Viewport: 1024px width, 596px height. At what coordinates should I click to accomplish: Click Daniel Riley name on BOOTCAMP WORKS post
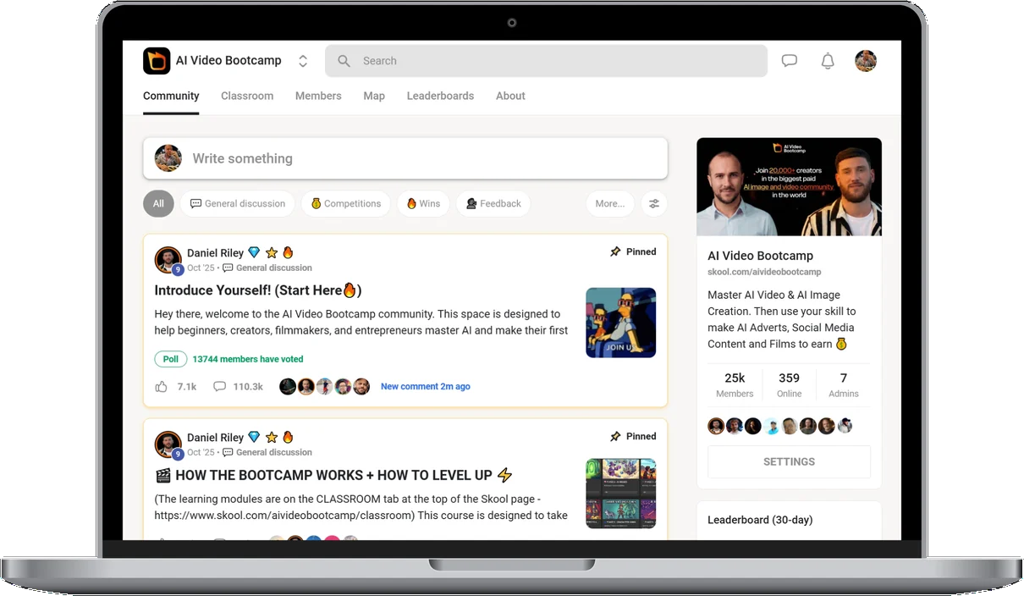pyautogui.click(x=215, y=438)
